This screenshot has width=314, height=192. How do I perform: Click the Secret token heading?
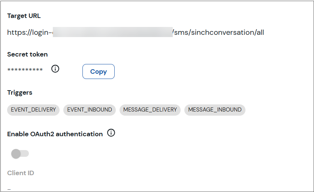point(27,54)
